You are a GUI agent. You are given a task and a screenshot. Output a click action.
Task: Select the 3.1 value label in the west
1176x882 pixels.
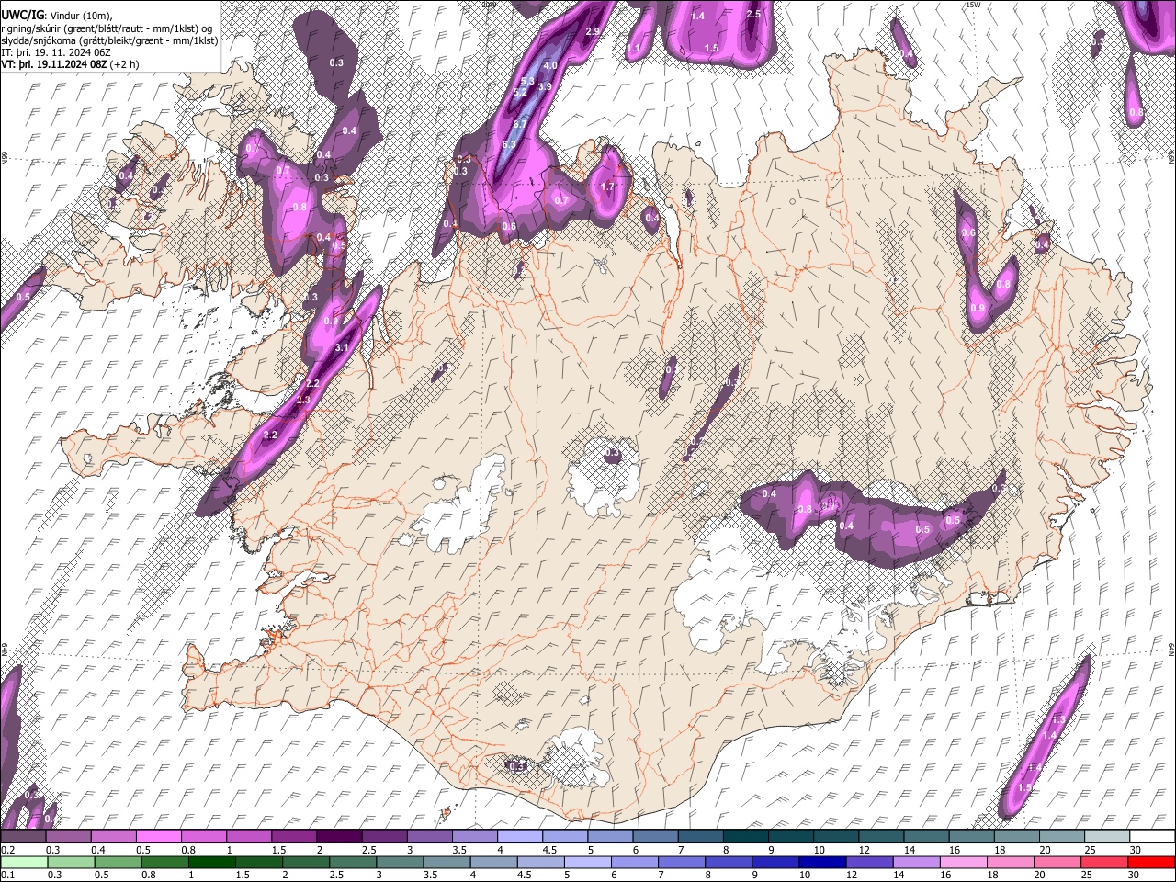(342, 347)
